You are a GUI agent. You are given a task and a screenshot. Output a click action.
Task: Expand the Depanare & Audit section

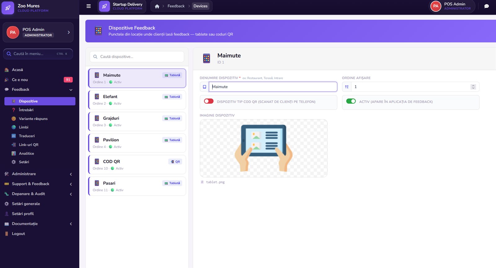[71, 194]
